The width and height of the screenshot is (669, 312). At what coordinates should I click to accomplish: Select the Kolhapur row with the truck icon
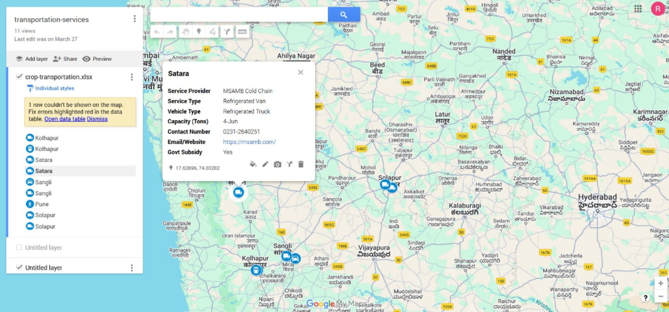80,138
